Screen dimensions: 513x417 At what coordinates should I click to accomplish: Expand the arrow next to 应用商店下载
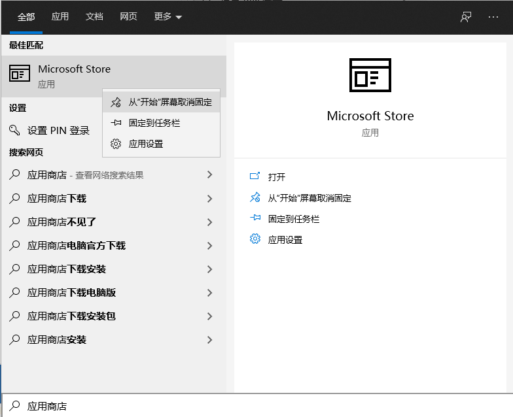(209, 199)
